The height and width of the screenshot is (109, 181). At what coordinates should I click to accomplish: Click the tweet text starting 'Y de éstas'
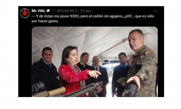pos(93,16)
